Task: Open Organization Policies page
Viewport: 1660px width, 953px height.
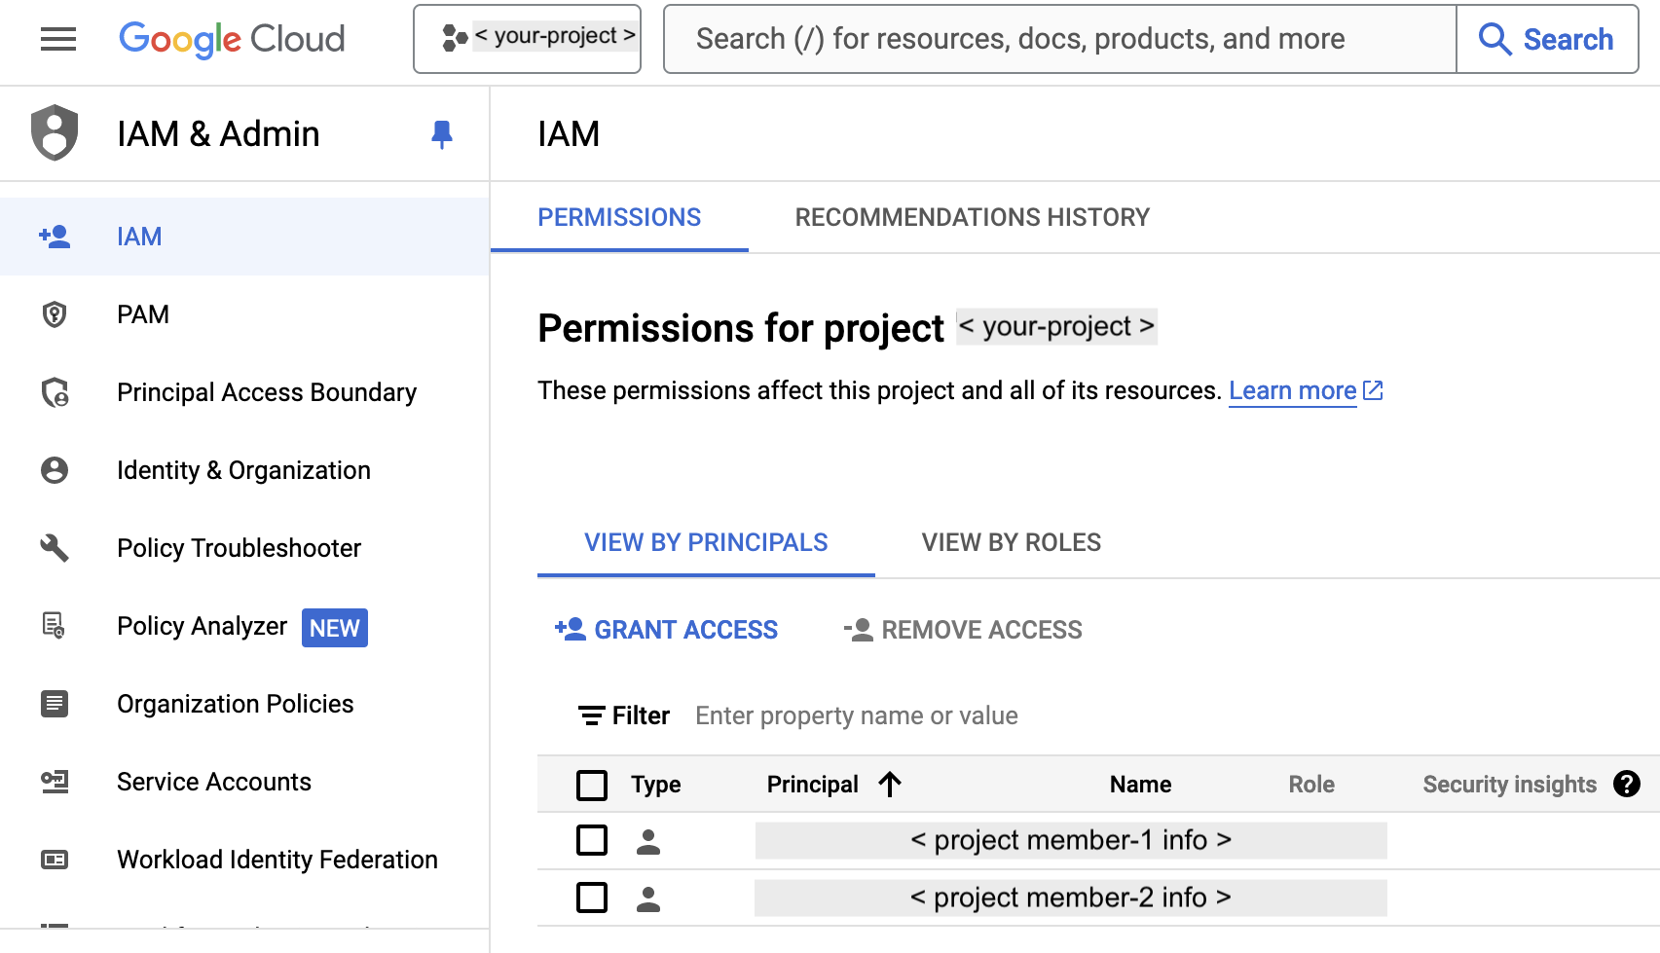Action: (244, 704)
